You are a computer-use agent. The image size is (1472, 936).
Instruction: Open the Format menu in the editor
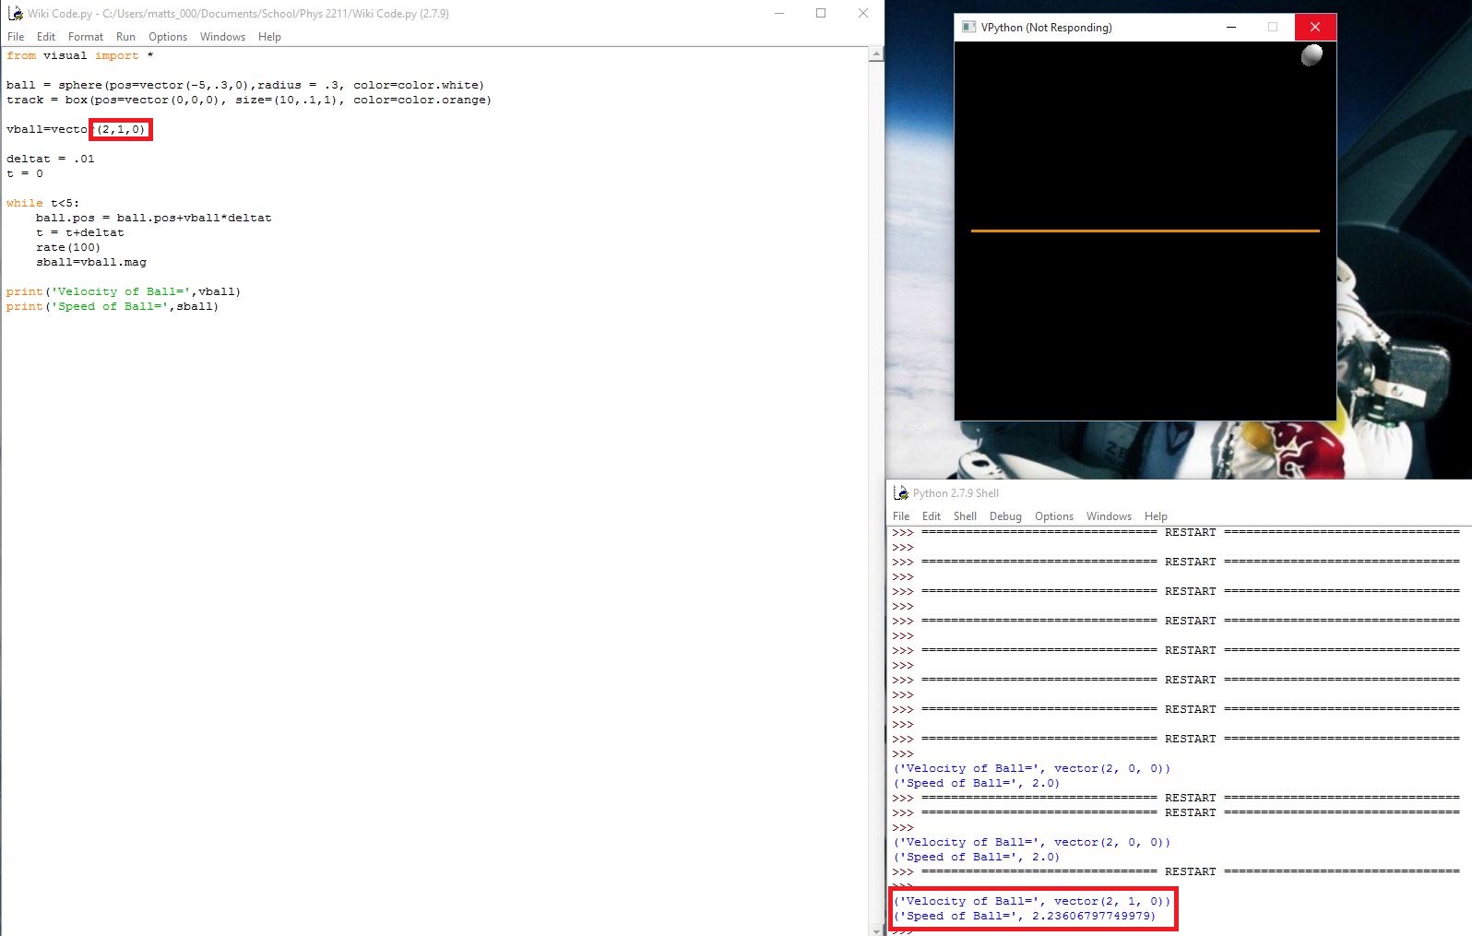[86, 37]
